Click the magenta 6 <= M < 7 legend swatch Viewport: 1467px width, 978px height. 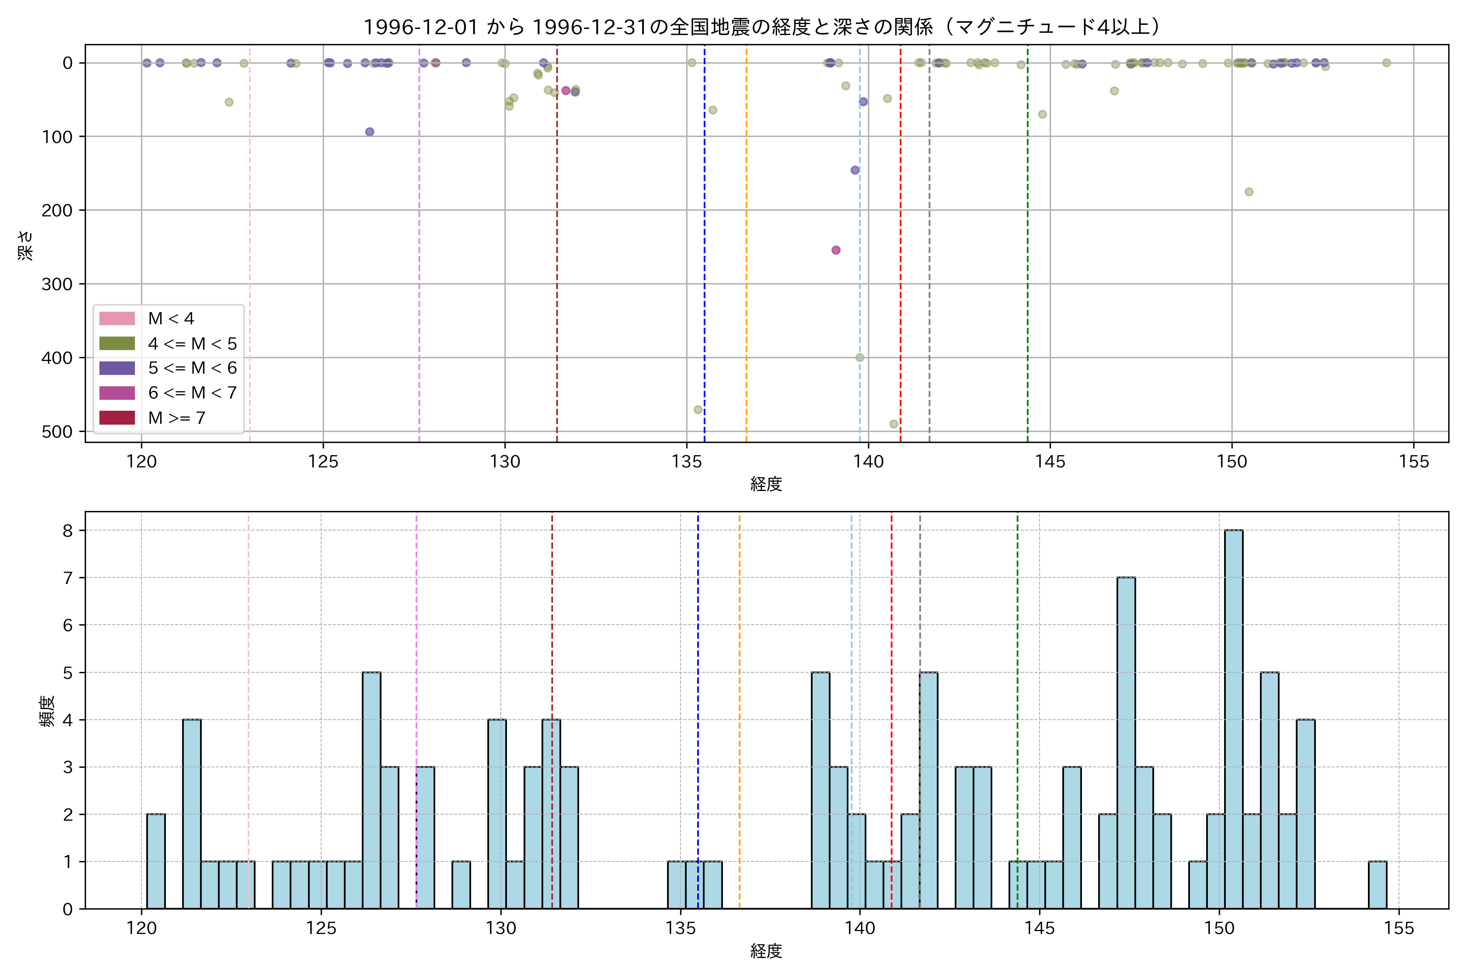coord(117,393)
